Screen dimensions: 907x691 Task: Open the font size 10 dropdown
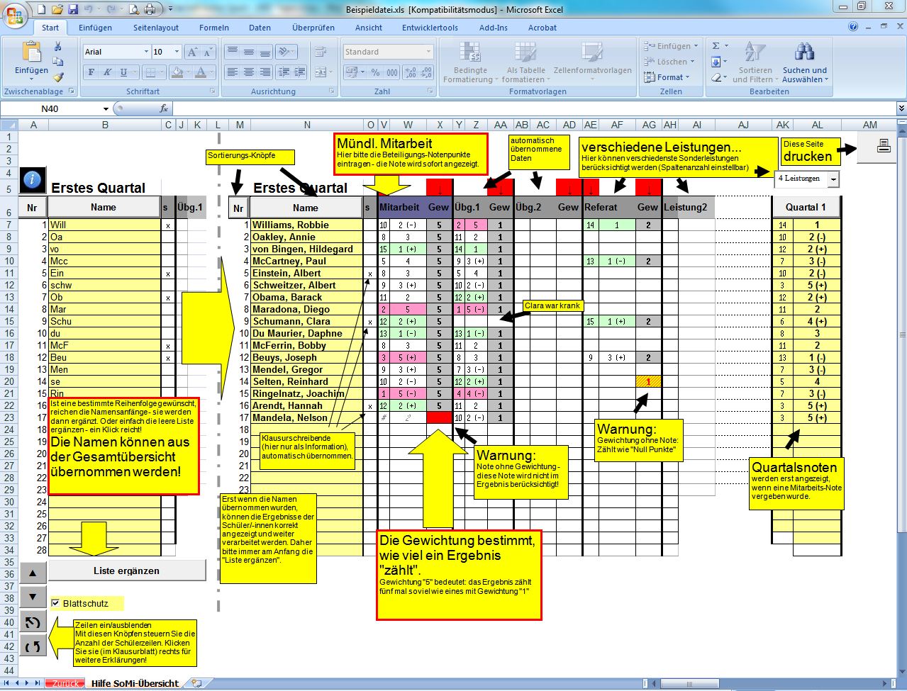pyautogui.click(x=177, y=52)
